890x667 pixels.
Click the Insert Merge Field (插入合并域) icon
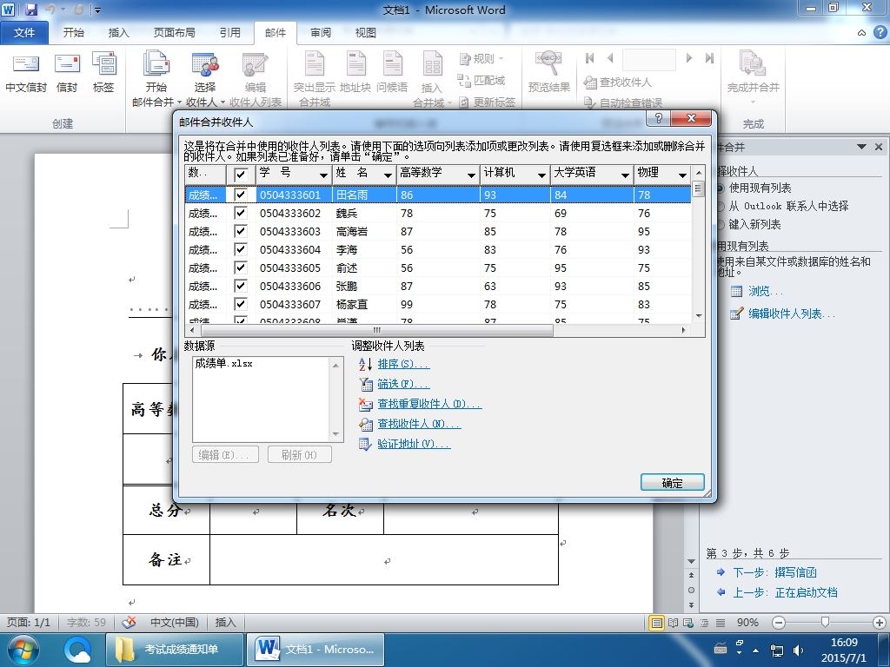point(432,78)
